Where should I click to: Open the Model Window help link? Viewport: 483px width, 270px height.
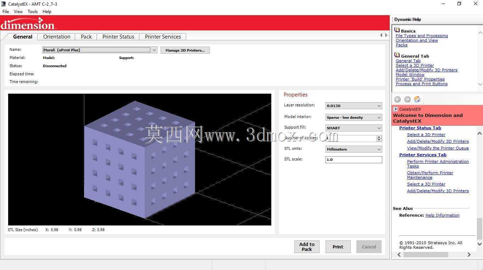coord(410,75)
